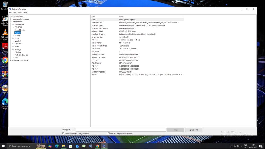Viewport: 265px width, 149px height.
Task: Expand the Storage node
Action: [x=13, y=49]
